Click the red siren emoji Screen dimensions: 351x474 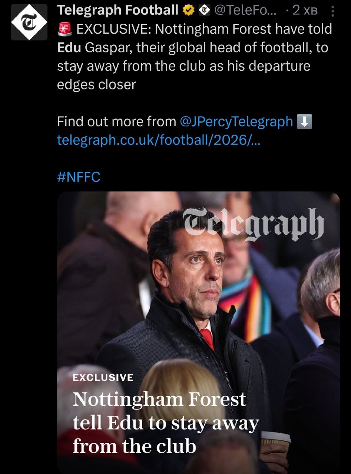point(64,29)
